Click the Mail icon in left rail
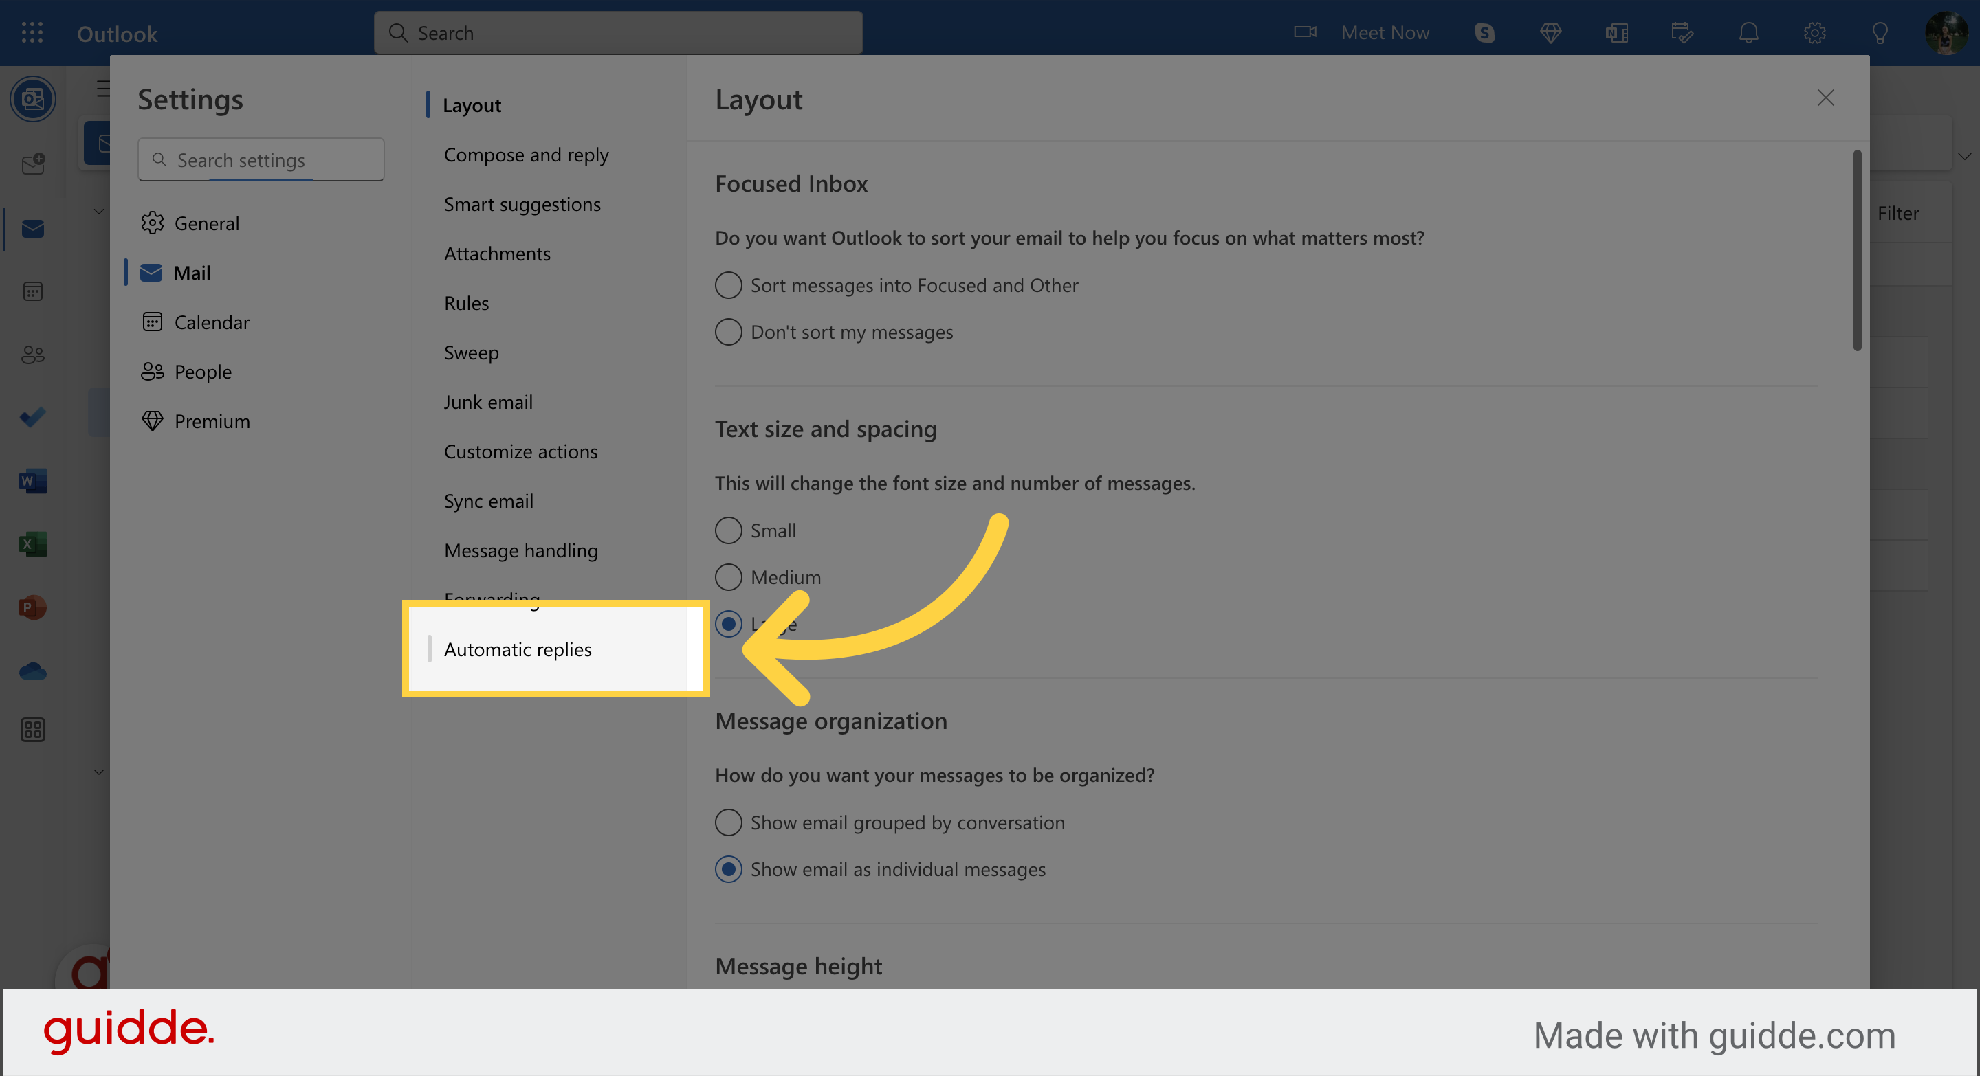The height and width of the screenshot is (1076, 1980). coord(33,228)
